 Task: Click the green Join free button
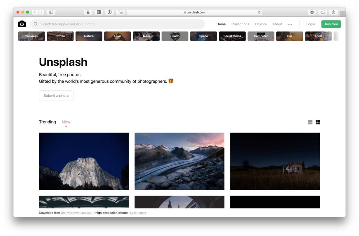(x=331, y=24)
